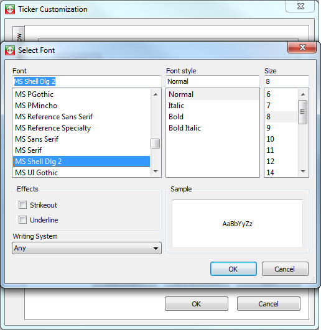Screen dimensions: 321x330
Task: Pick font size 12 from list
Action: [270, 162]
